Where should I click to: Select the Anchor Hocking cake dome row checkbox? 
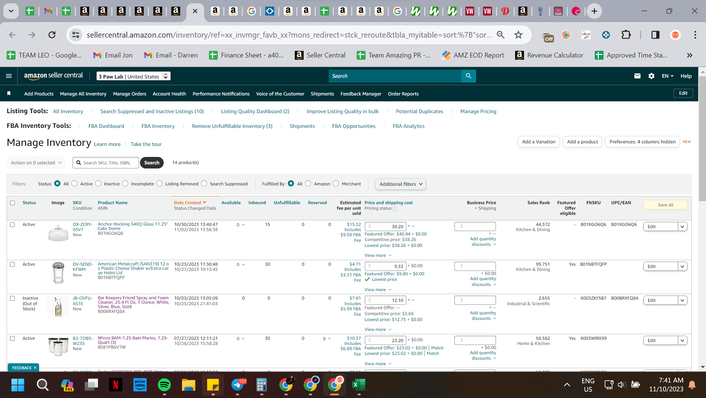(13, 224)
